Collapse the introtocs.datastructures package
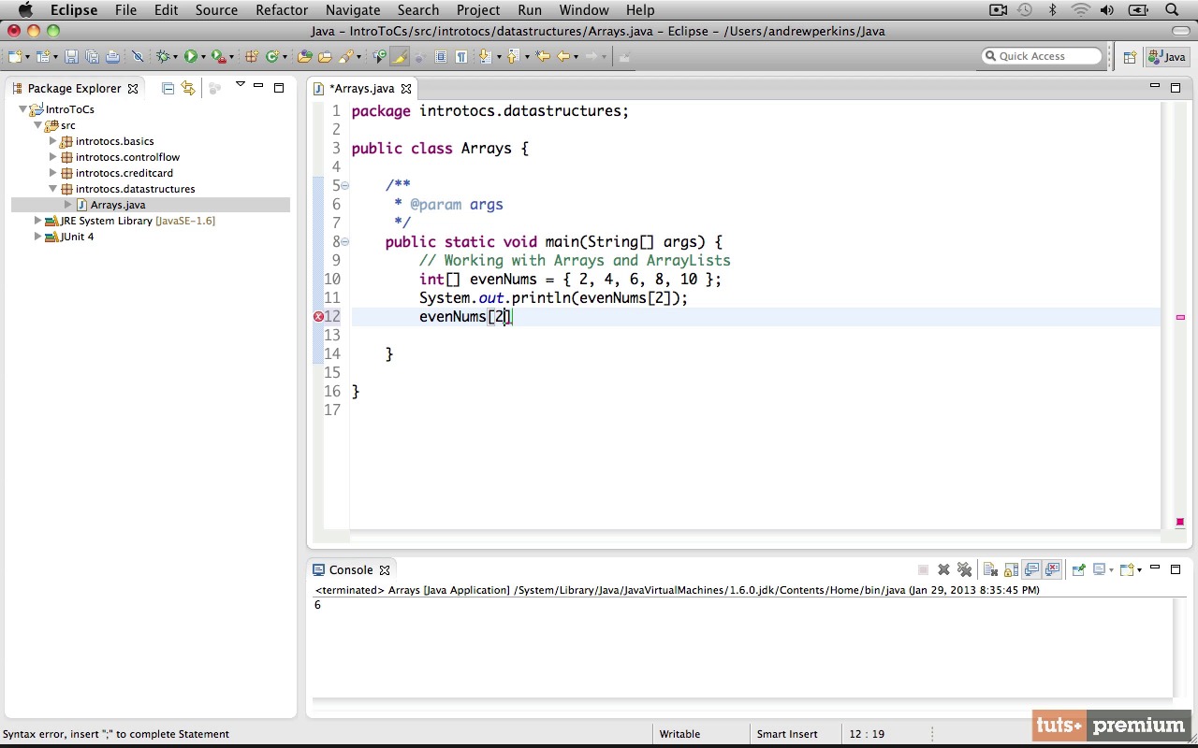The height and width of the screenshot is (748, 1198). (x=53, y=189)
